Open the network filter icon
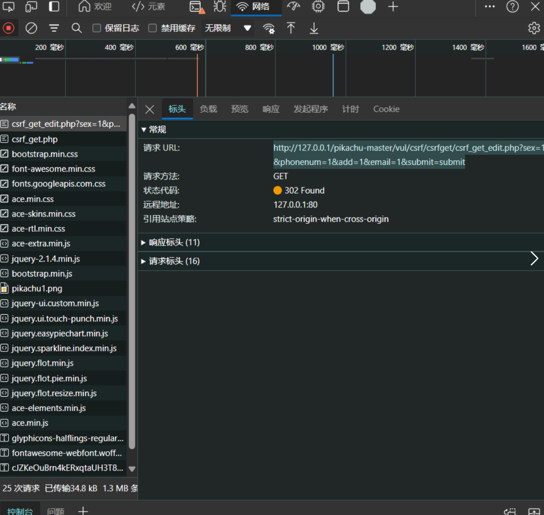This screenshot has width=544, height=515. click(54, 28)
